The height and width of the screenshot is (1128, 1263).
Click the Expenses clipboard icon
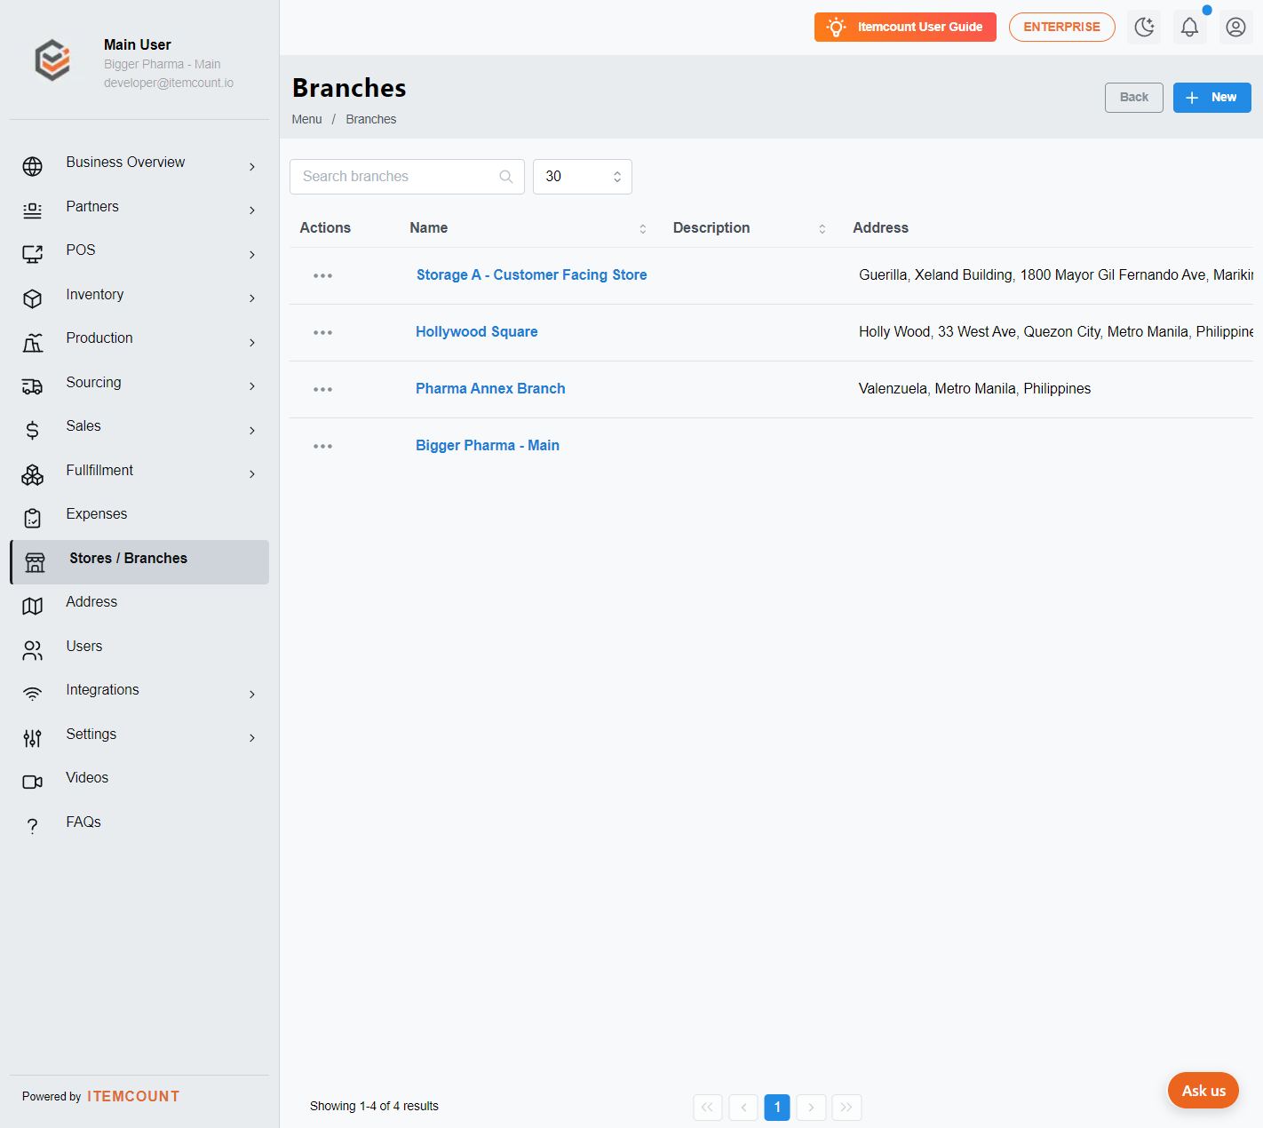click(33, 518)
